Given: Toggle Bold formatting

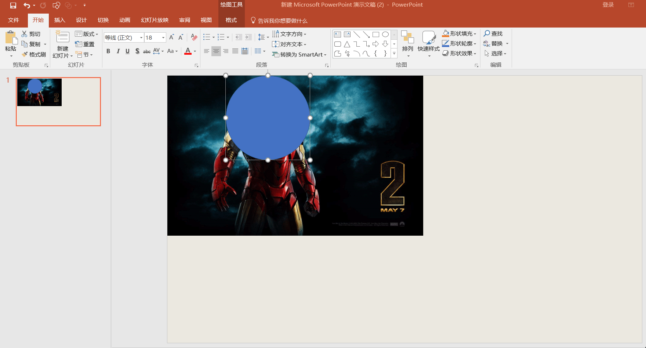Looking at the screenshot, I should [x=108, y=51].
